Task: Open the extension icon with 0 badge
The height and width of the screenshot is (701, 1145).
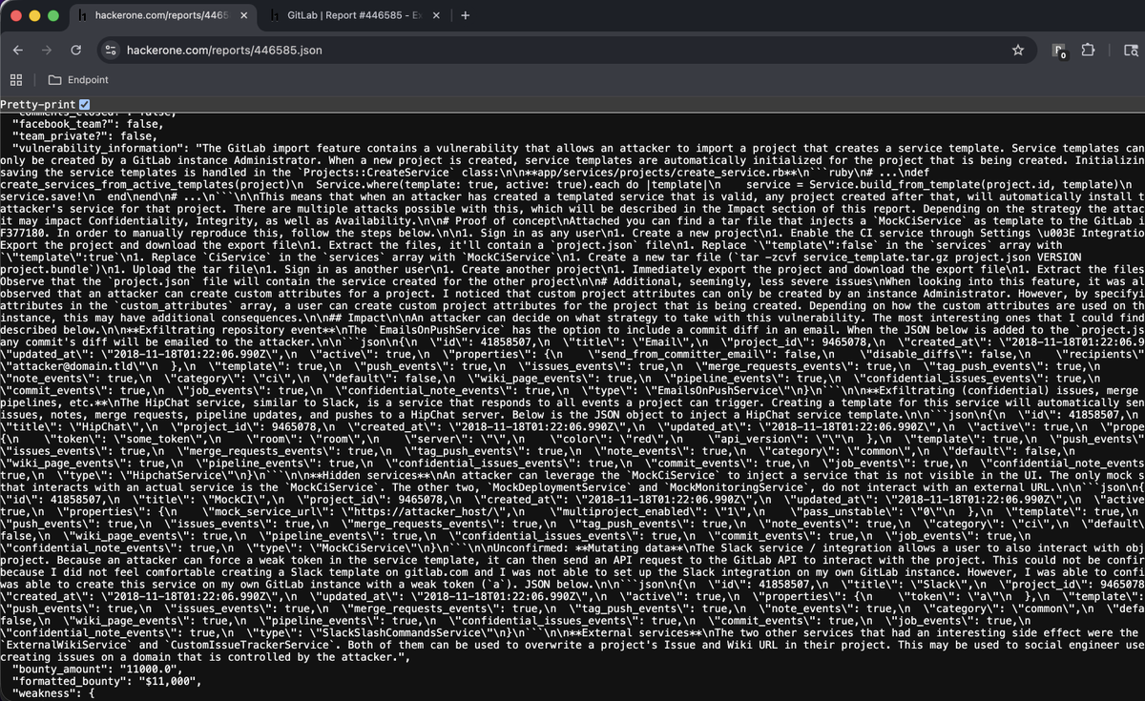Action: click(1059, 51)
